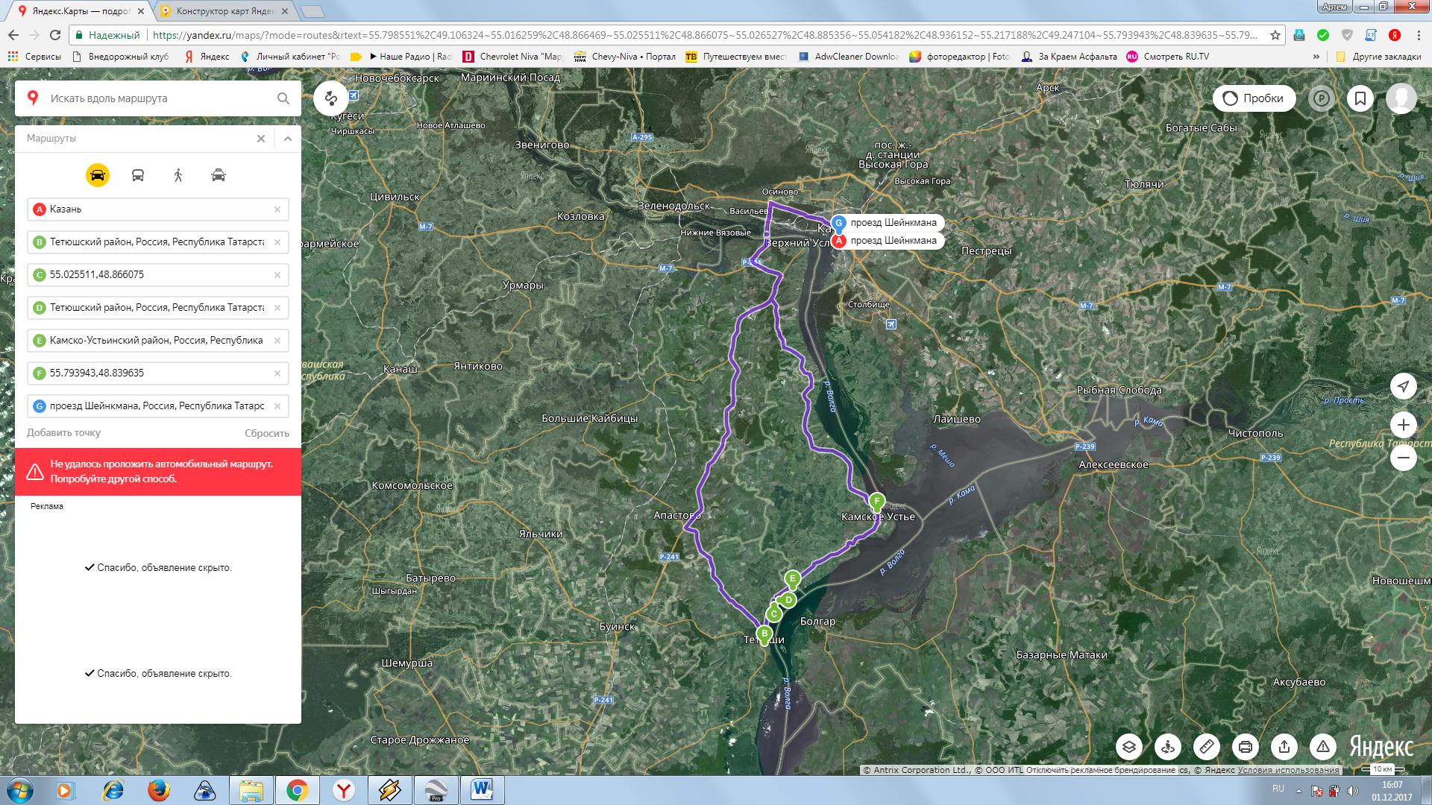The image size is (1432, 805).
Task: Open Word from taskbar
Action: (x=483, y=790)
